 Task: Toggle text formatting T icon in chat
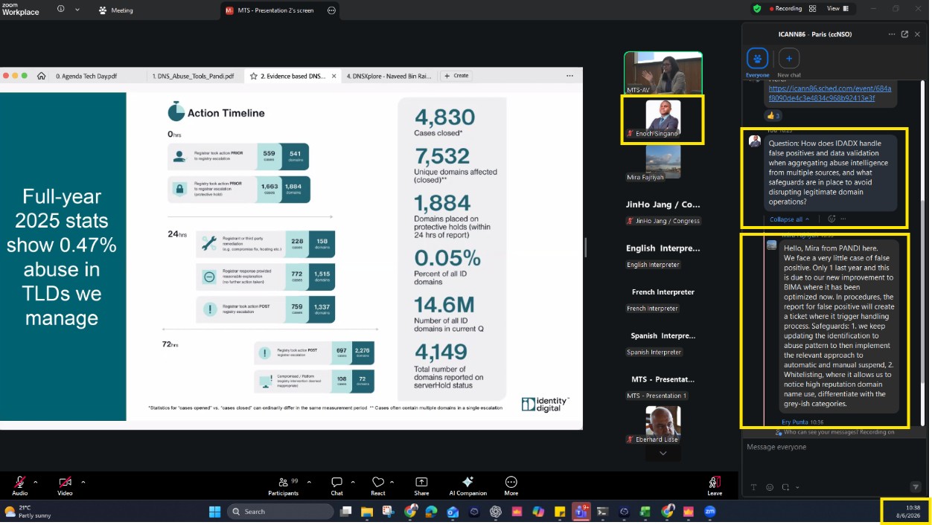[x=753, y=488]
